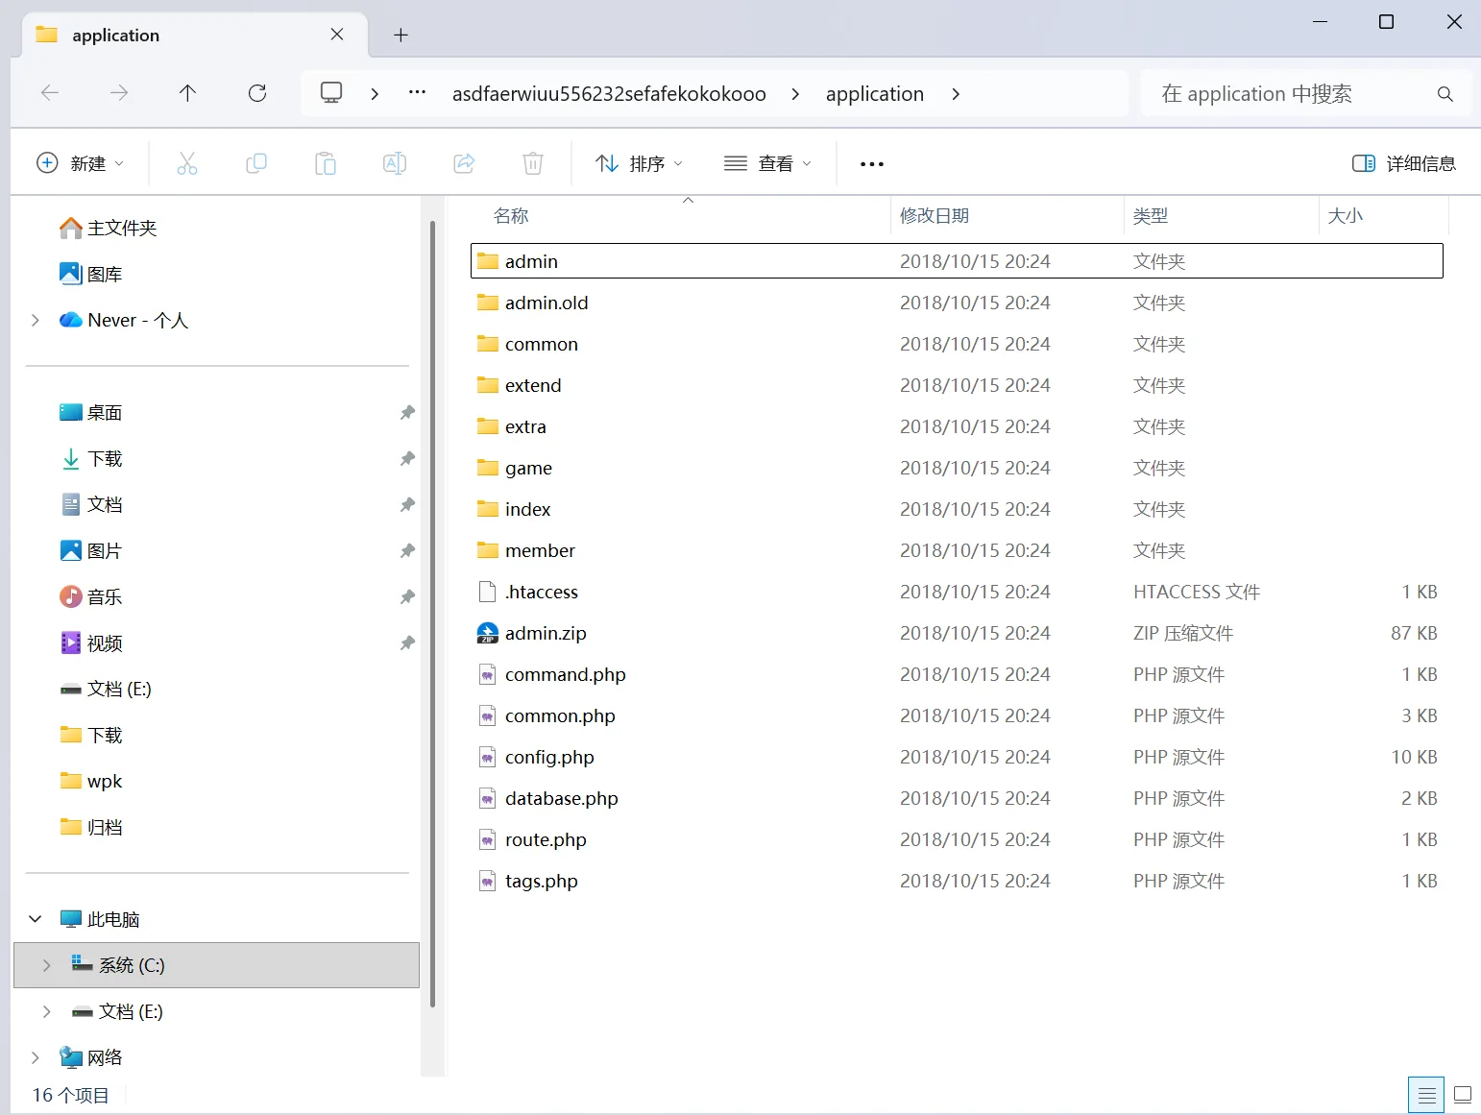Click asdfaerwiuu556232sefafekokokooo breadcrumb segment
This screenshot has width=1481, height=1115.
[x=609, y=94]
